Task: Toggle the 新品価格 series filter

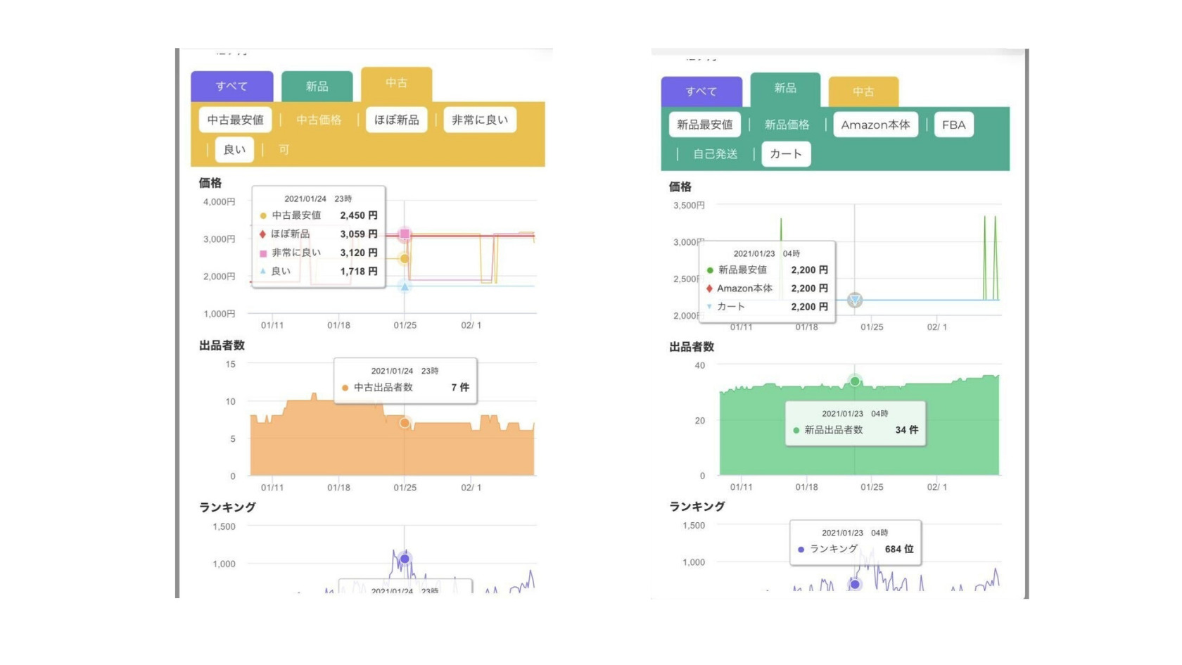Action: tap(787, 125)
